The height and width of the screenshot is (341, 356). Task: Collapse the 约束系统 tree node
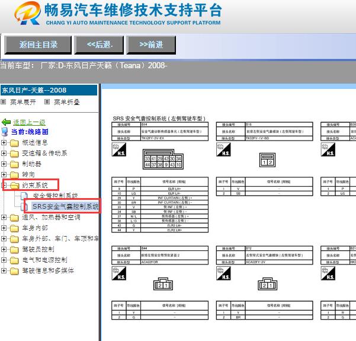click(x=4, y=185)
